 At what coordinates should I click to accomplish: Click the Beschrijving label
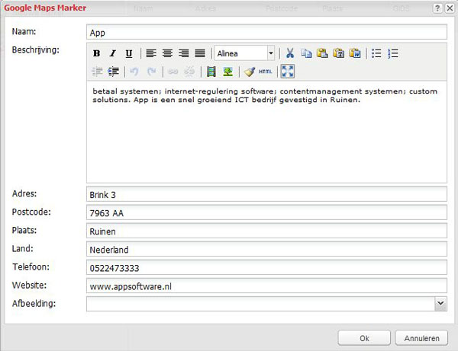35,50
